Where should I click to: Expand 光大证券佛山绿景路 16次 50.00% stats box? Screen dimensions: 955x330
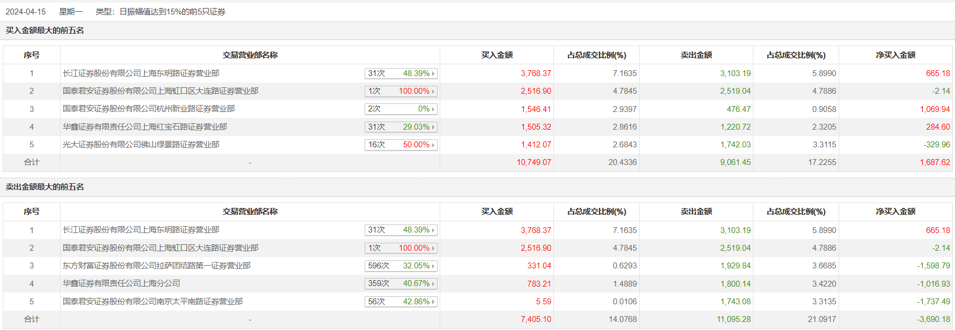(x=401, y=145)
